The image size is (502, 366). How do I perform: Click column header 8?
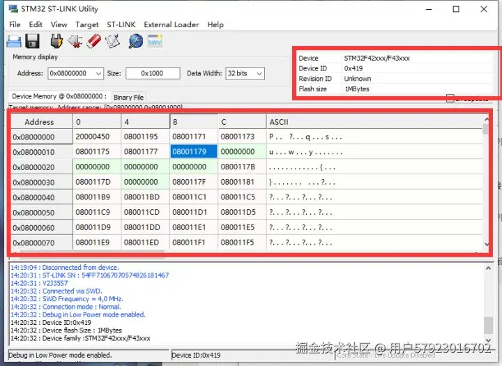click(194, 122)
